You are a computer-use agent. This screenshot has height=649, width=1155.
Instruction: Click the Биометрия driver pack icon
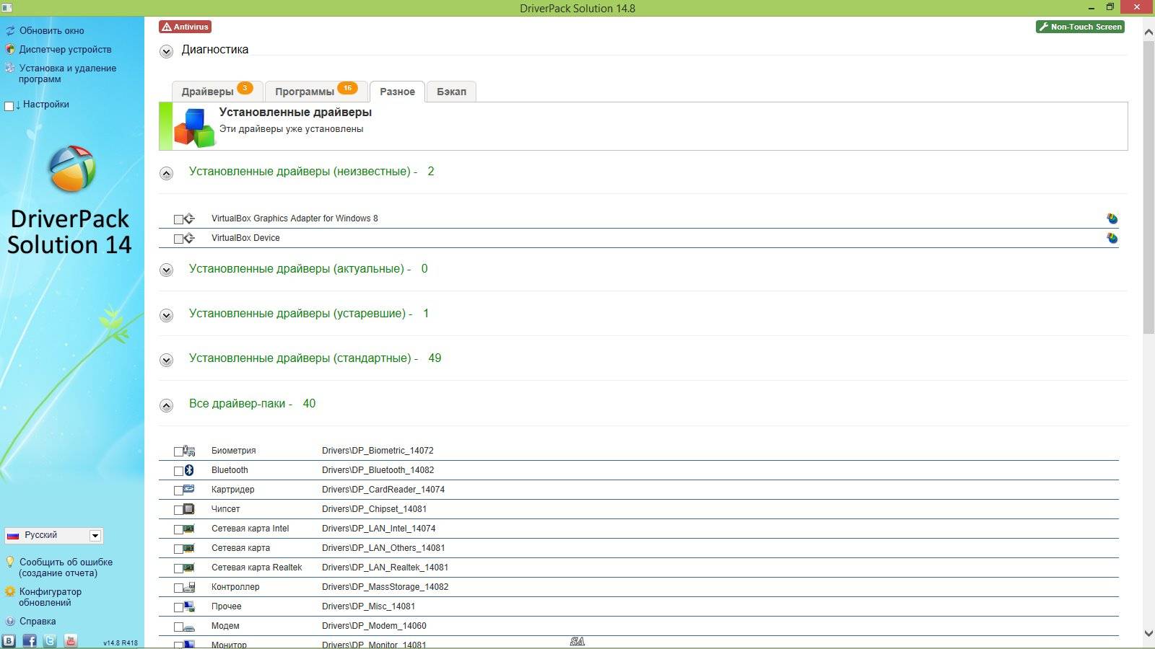189,451
